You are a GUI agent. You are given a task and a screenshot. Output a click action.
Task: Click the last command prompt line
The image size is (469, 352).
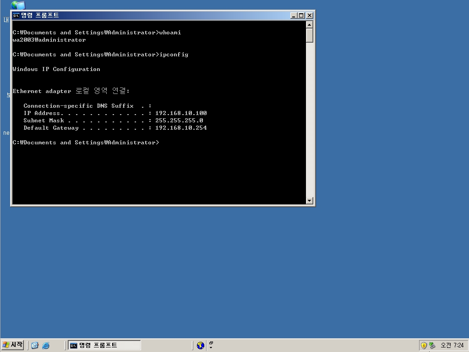click(86, 143)
